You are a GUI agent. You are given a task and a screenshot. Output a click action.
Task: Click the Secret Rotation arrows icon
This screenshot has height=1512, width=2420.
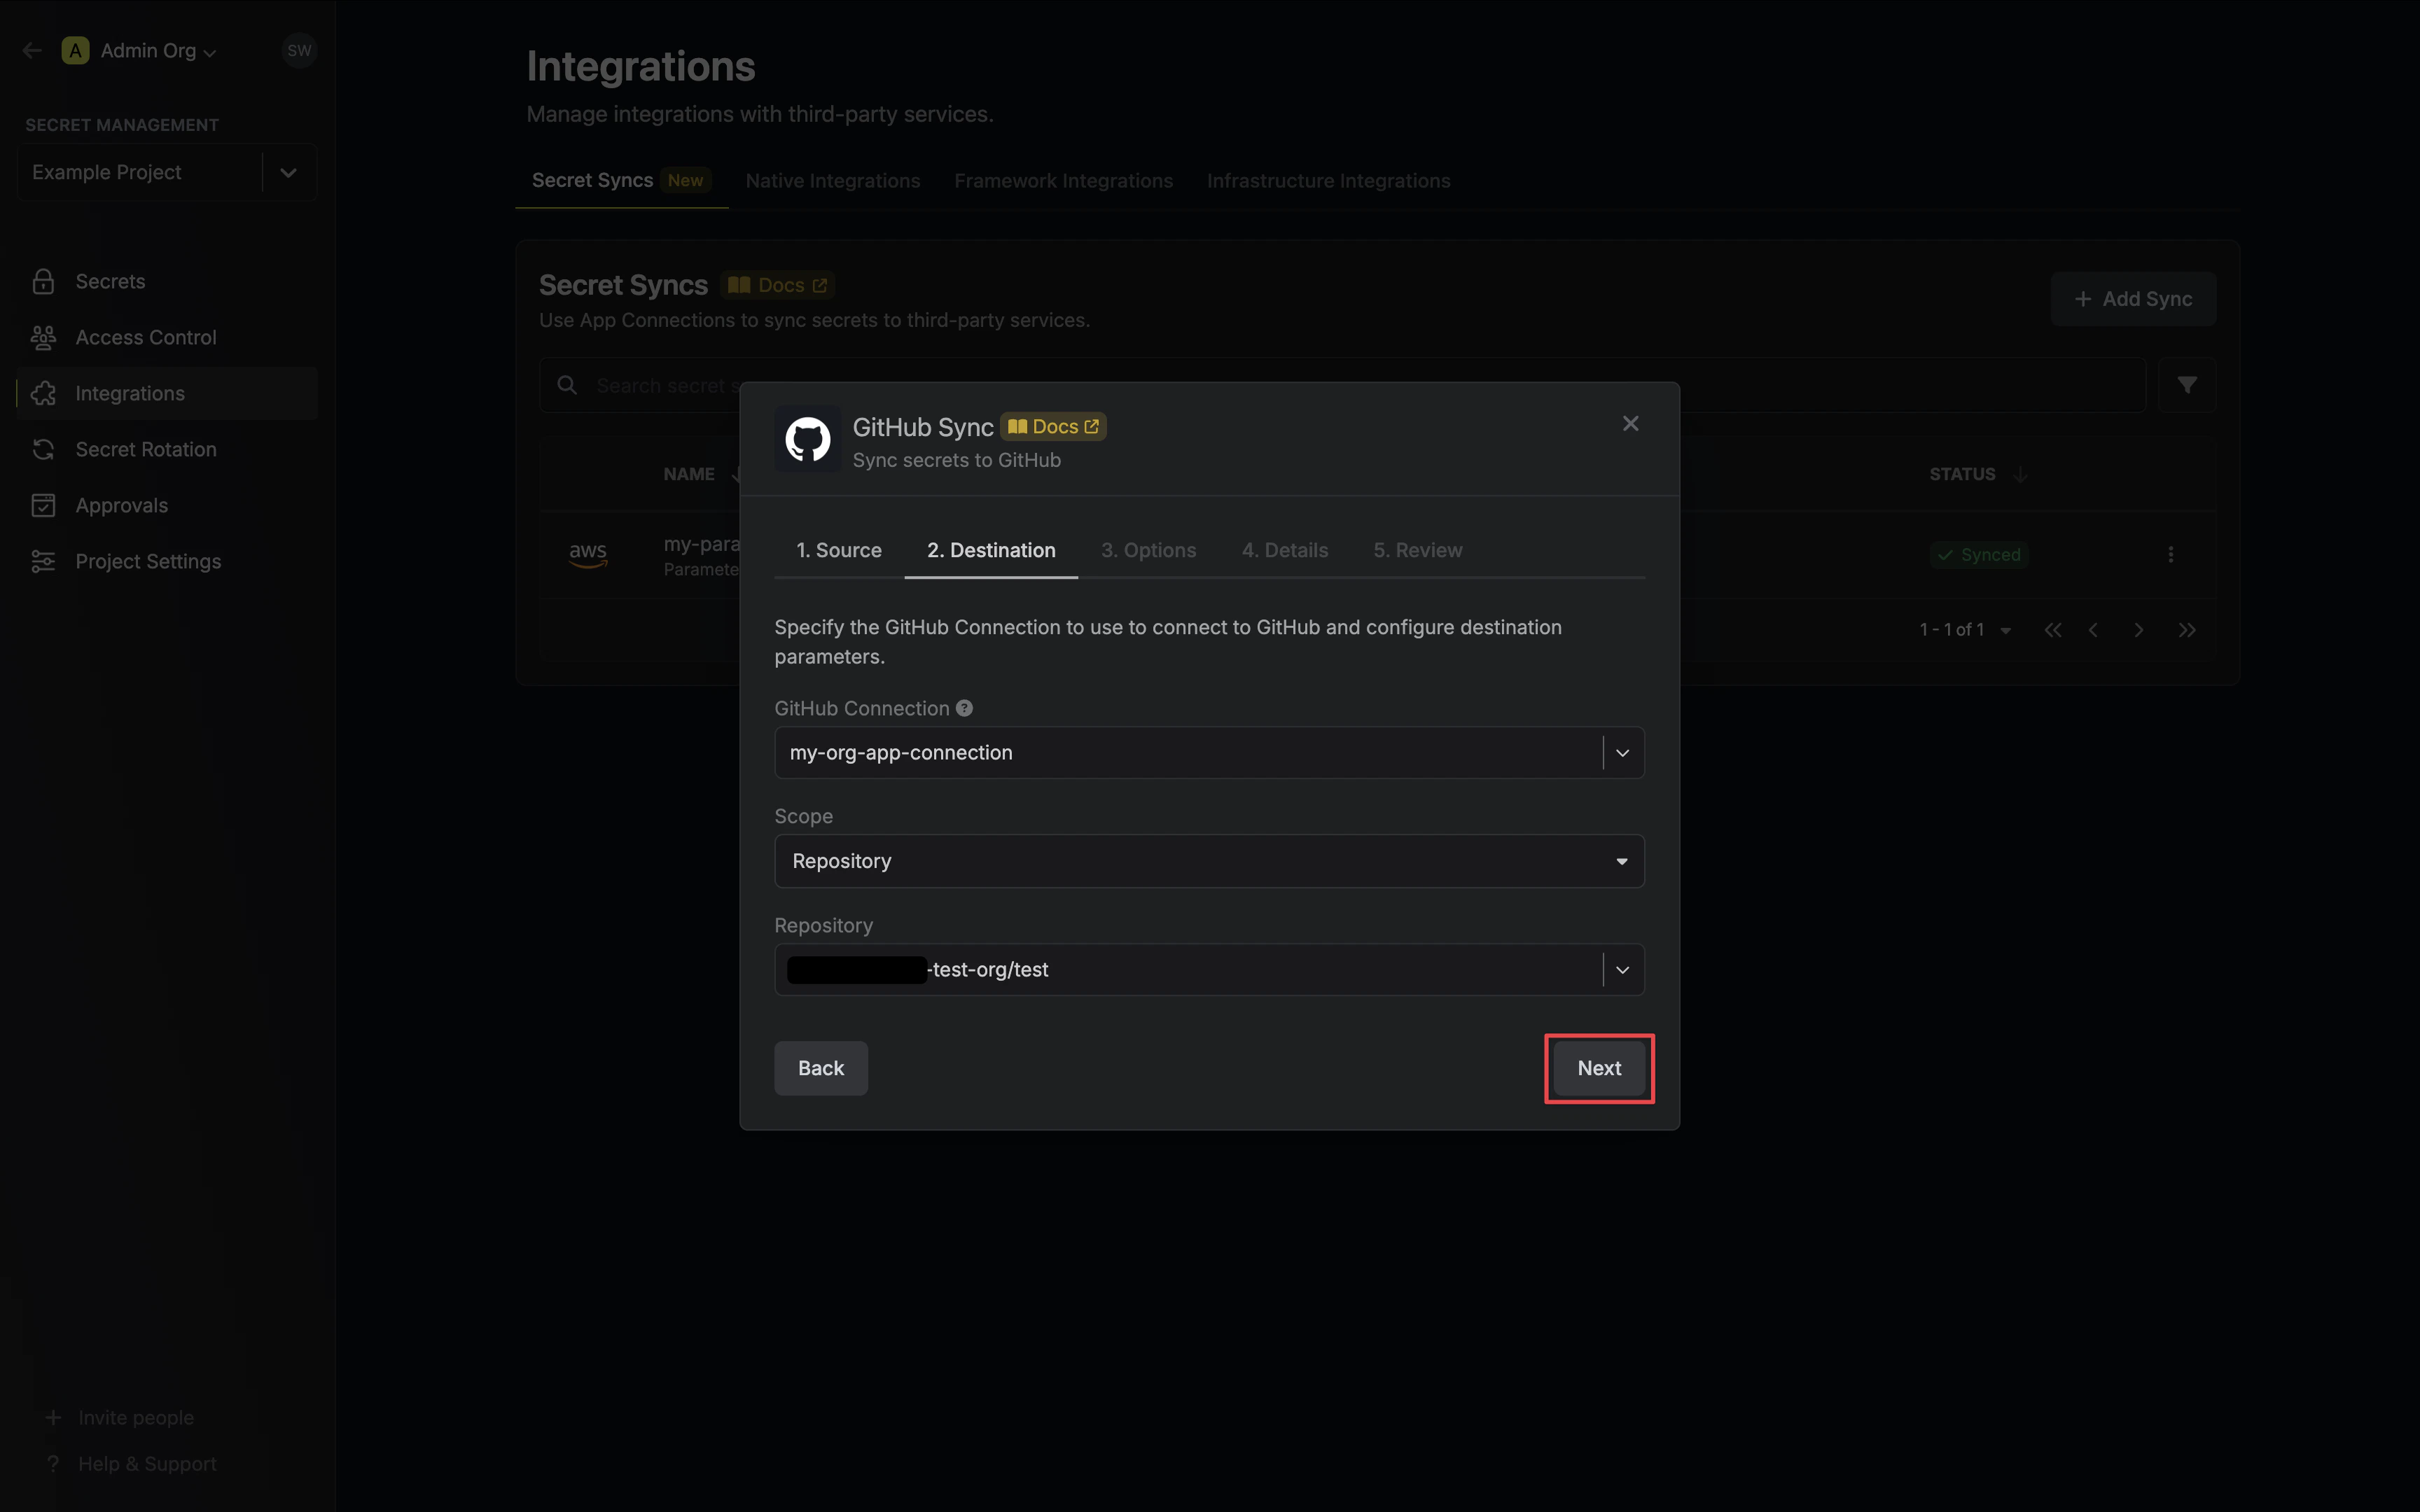click(x=43, y=449)
